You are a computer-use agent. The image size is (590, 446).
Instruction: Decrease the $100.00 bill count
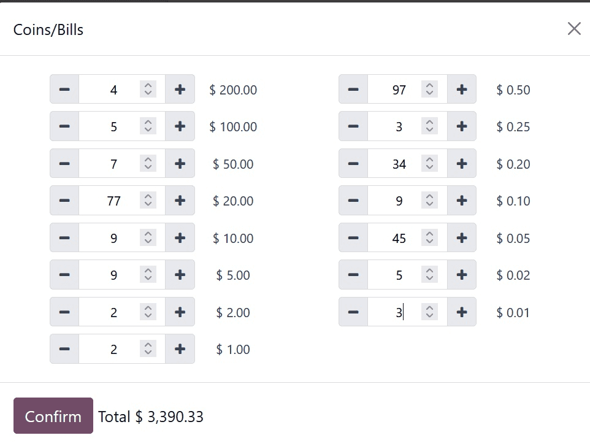point(64,127)
